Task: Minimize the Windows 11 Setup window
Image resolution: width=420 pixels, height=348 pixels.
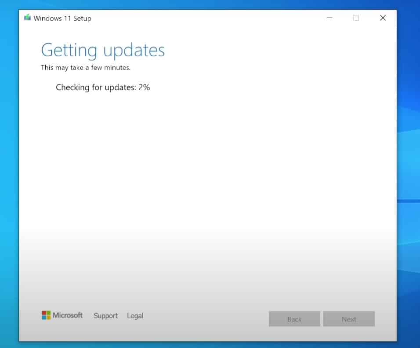Action: coord(329,18)
